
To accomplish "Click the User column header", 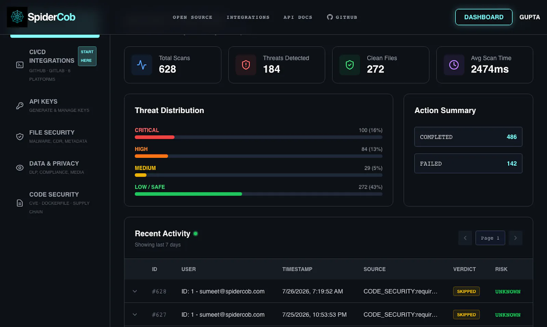I will tap(189, 269).
